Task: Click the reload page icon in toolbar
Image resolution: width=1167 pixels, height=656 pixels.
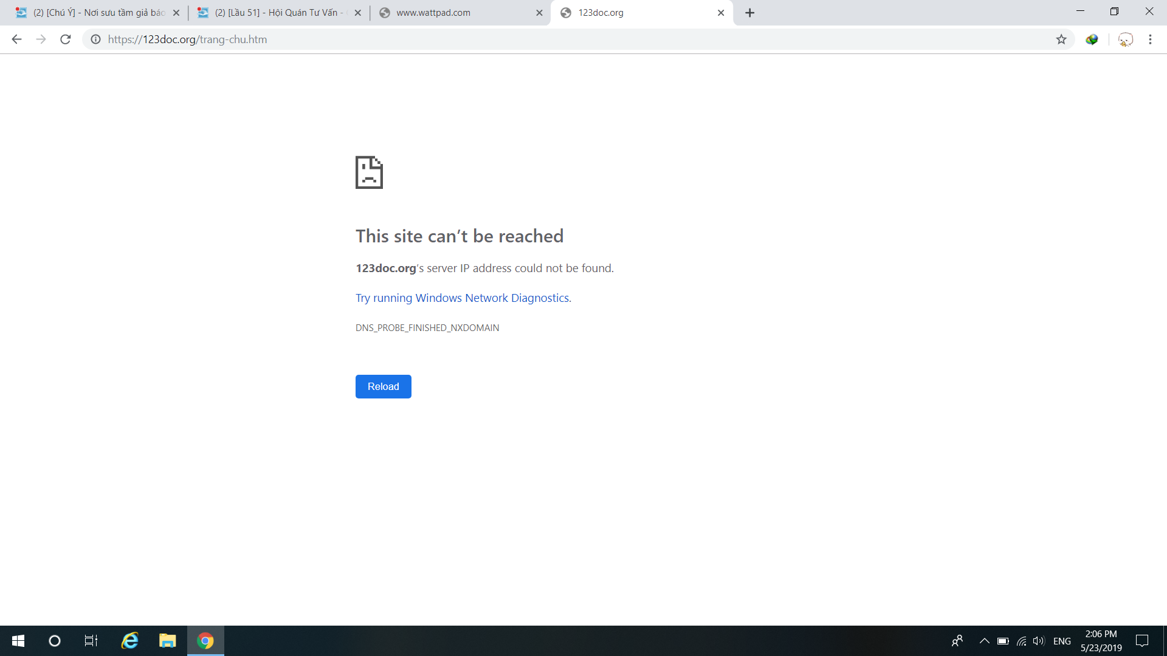Action: coord(66,39)
